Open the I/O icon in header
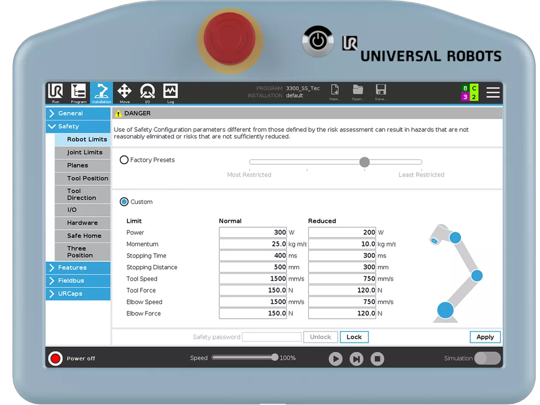Image resolution: width=540 pixels, height=405 pixels. click(x=147, y=93)
